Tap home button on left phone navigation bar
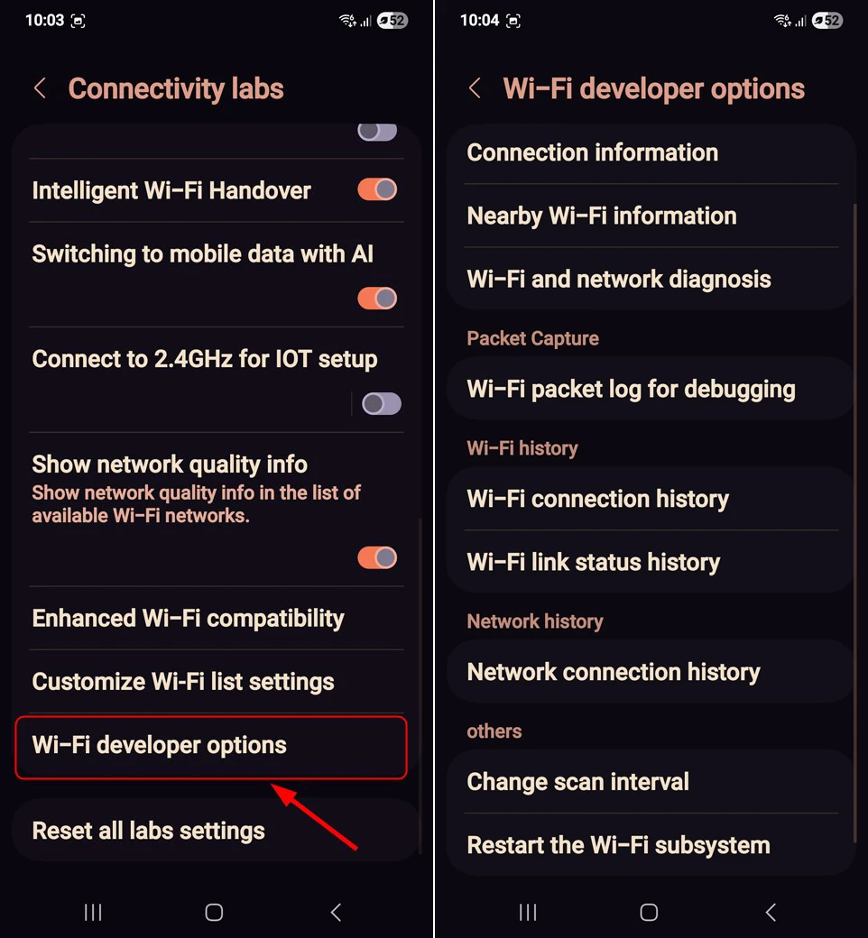This screenshot has height=938, width=868. point(215,912)
